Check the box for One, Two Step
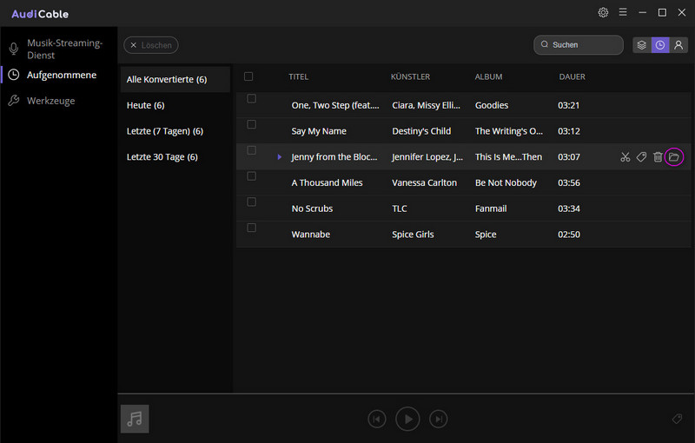Viewport: 695px width, 443px height. [x=251, y=99]
